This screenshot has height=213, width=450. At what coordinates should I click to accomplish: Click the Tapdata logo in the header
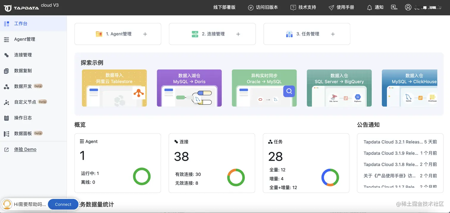point(21,8)
